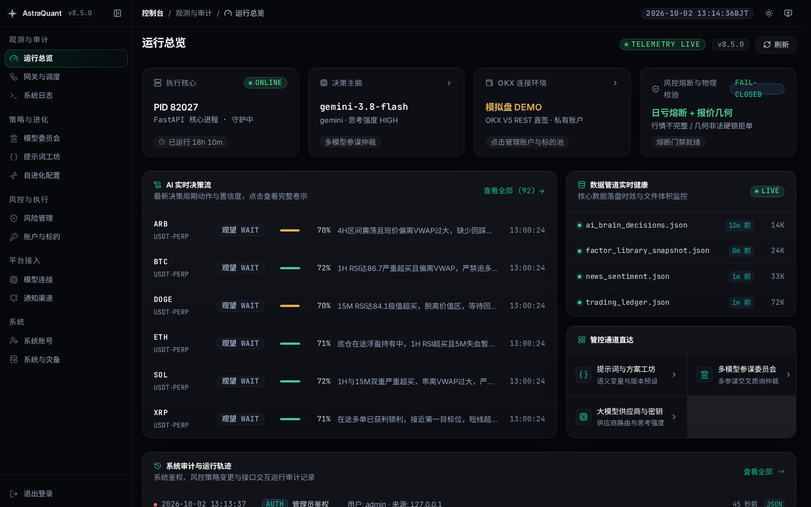Click the 熔断门禁就绪 tag
Screen dimensions: 811x507
click(679, 142)
